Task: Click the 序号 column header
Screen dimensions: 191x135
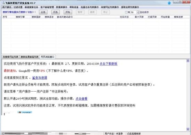Action: click(5, 17)
